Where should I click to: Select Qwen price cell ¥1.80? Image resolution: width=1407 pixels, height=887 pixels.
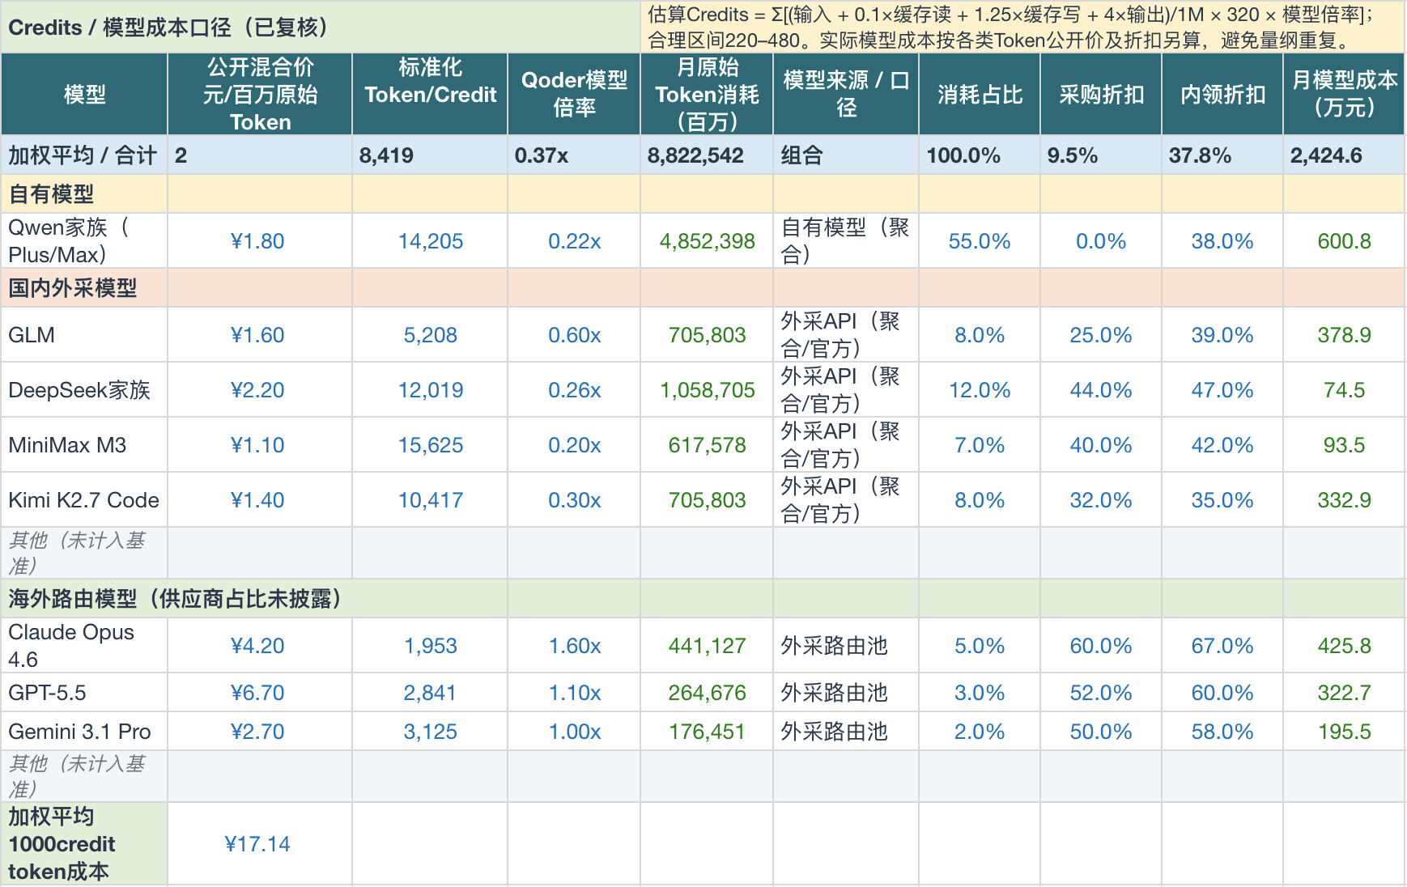pos(260,241)
